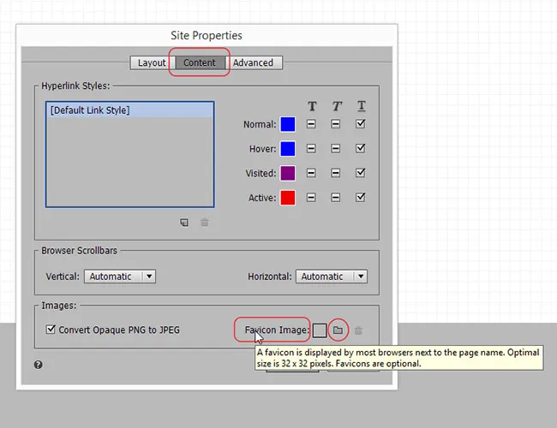Open the Advanced tab

(254, 62)
